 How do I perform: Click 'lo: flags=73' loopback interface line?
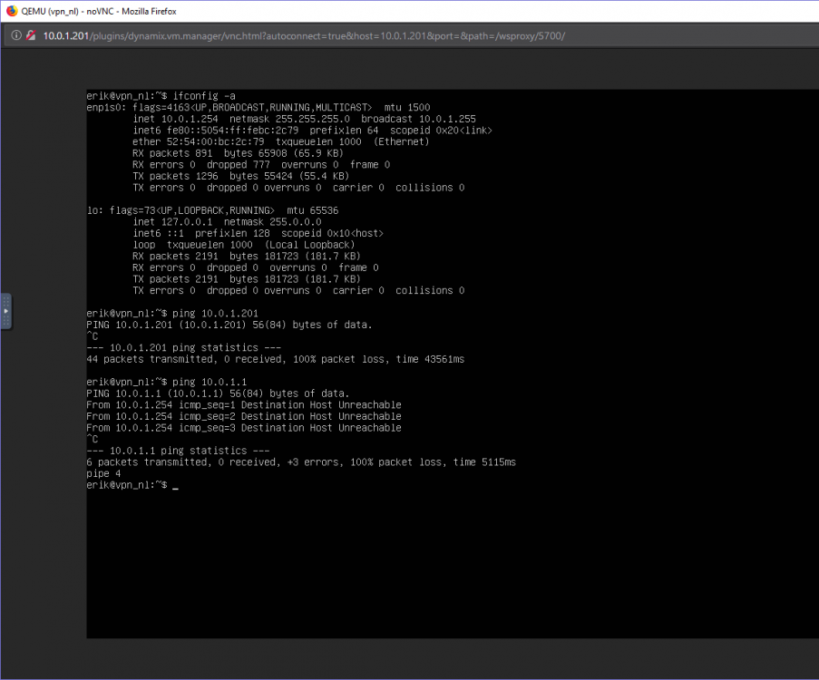212,210
